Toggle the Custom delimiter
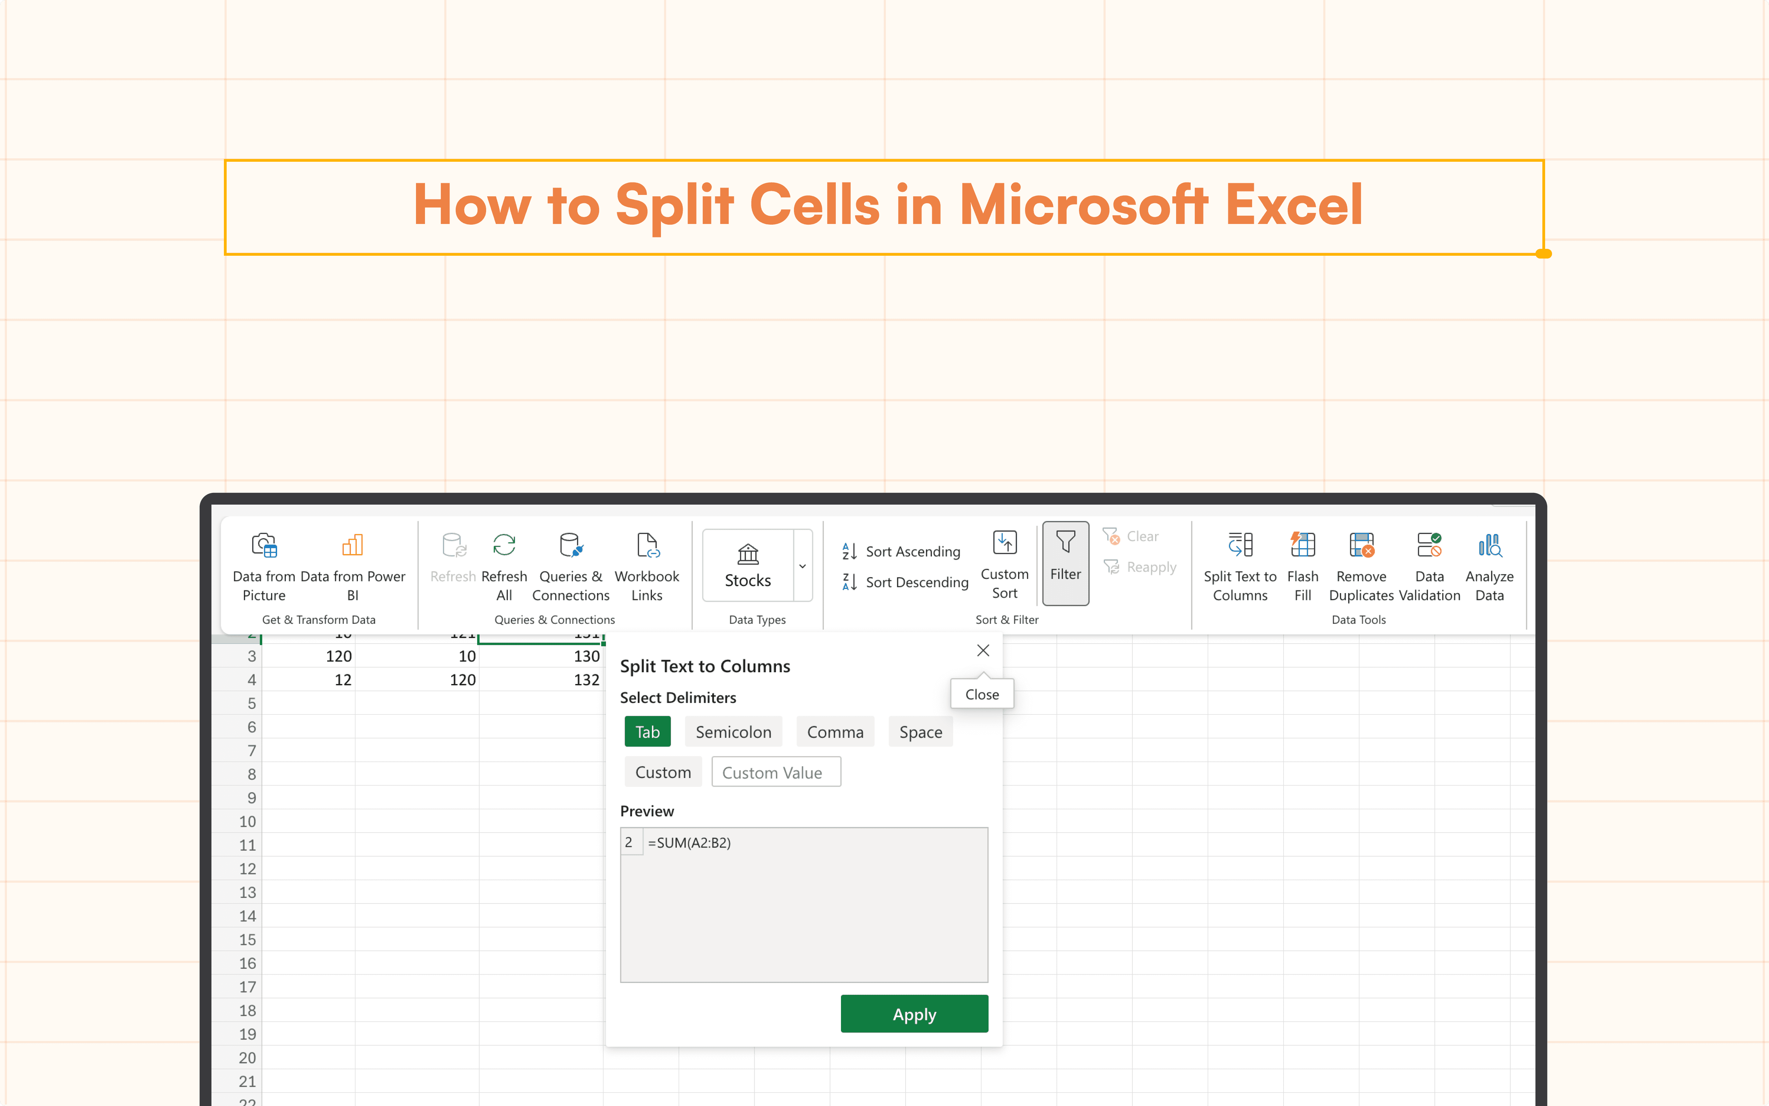This screenshot has width=1769, height=1106. click(x=662, y=772)
